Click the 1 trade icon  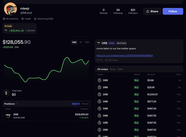pos(22,19)
